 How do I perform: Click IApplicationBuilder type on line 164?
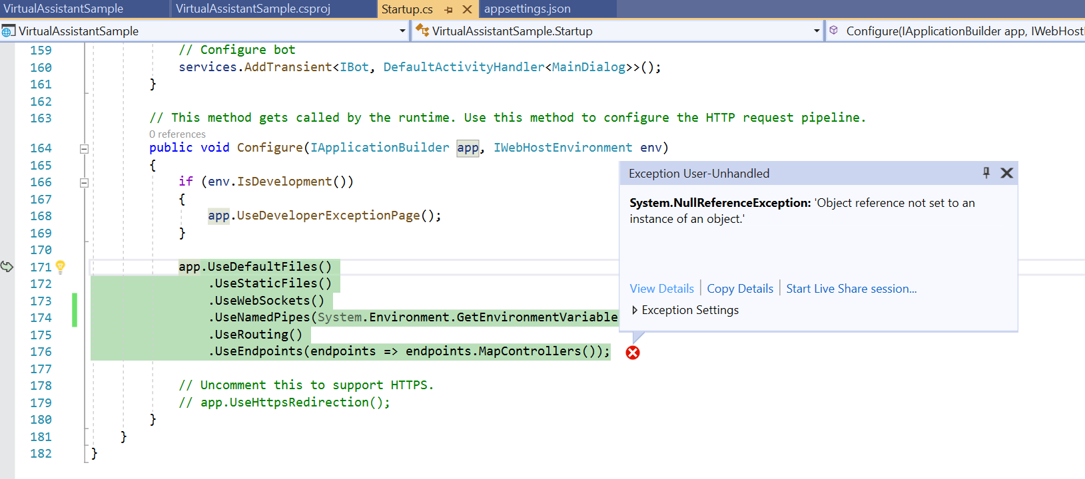click(380, 148)
